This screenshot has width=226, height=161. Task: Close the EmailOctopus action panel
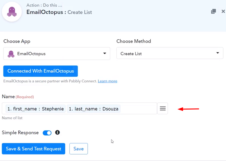(223, 11)
